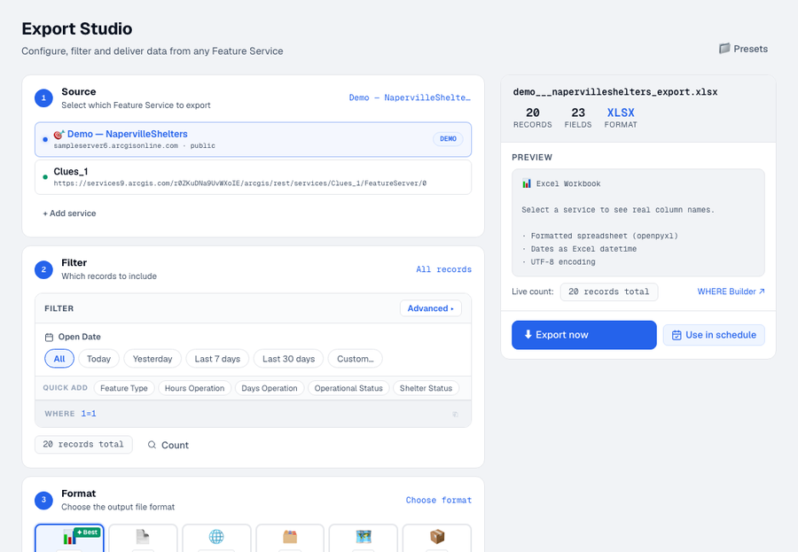Select the Custom… date filter pill
The width and height of the screenshot is (798, 552).
356,359
